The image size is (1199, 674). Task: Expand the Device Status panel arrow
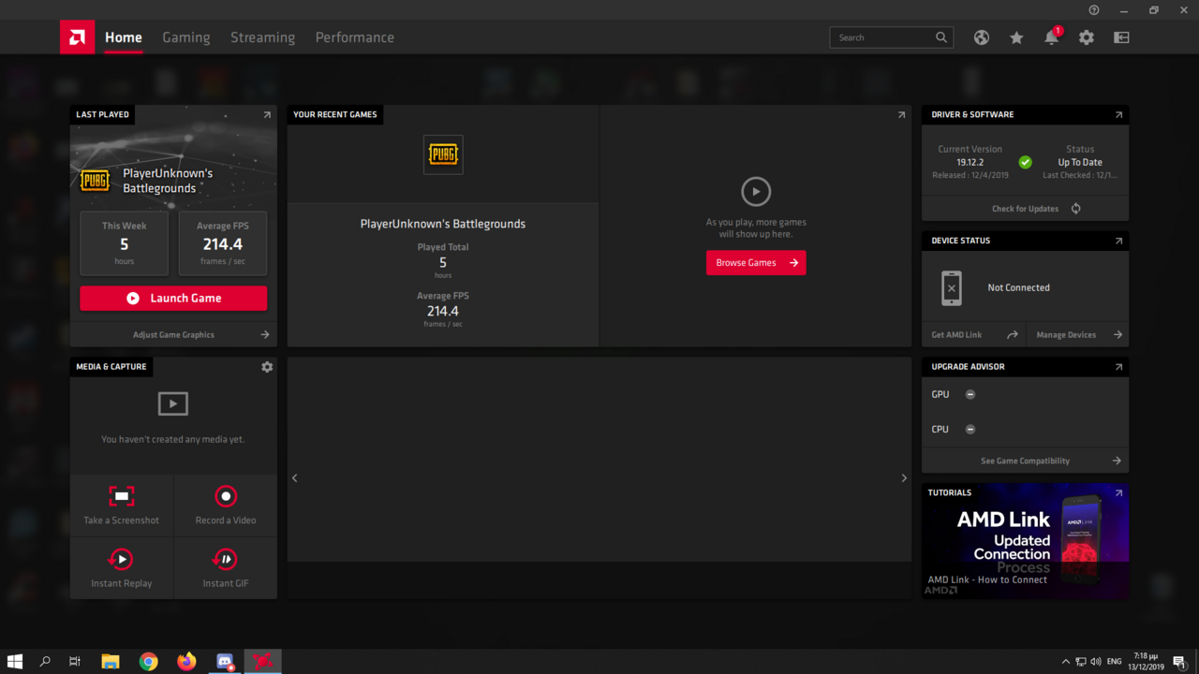tap(1118, 241)
